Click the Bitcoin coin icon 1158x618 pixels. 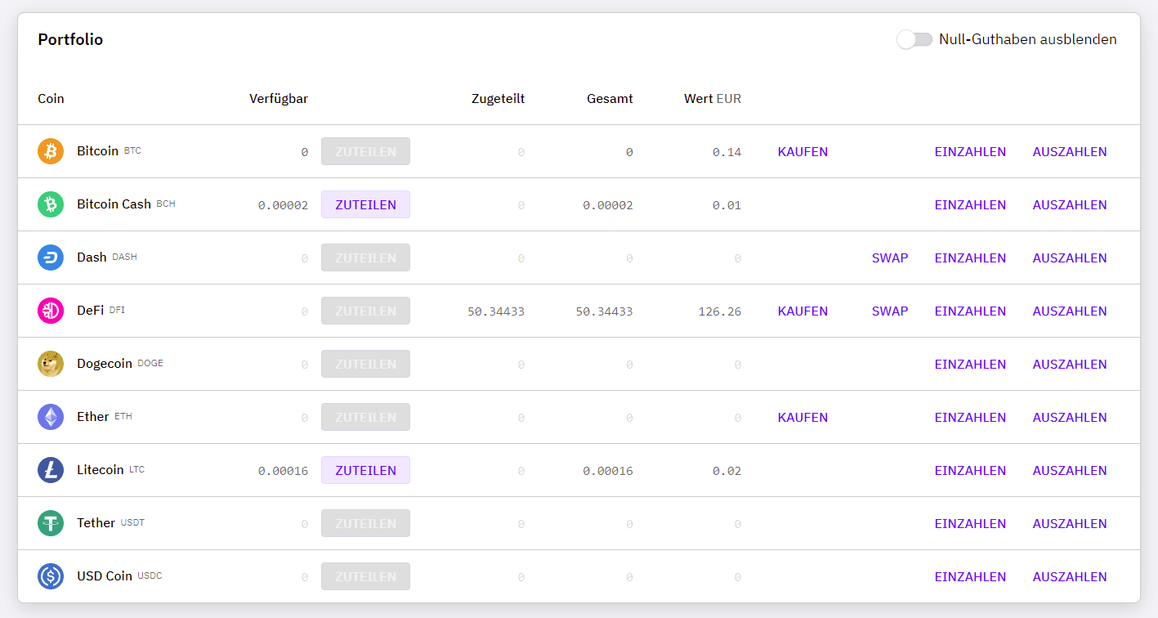tap(51, 151)
